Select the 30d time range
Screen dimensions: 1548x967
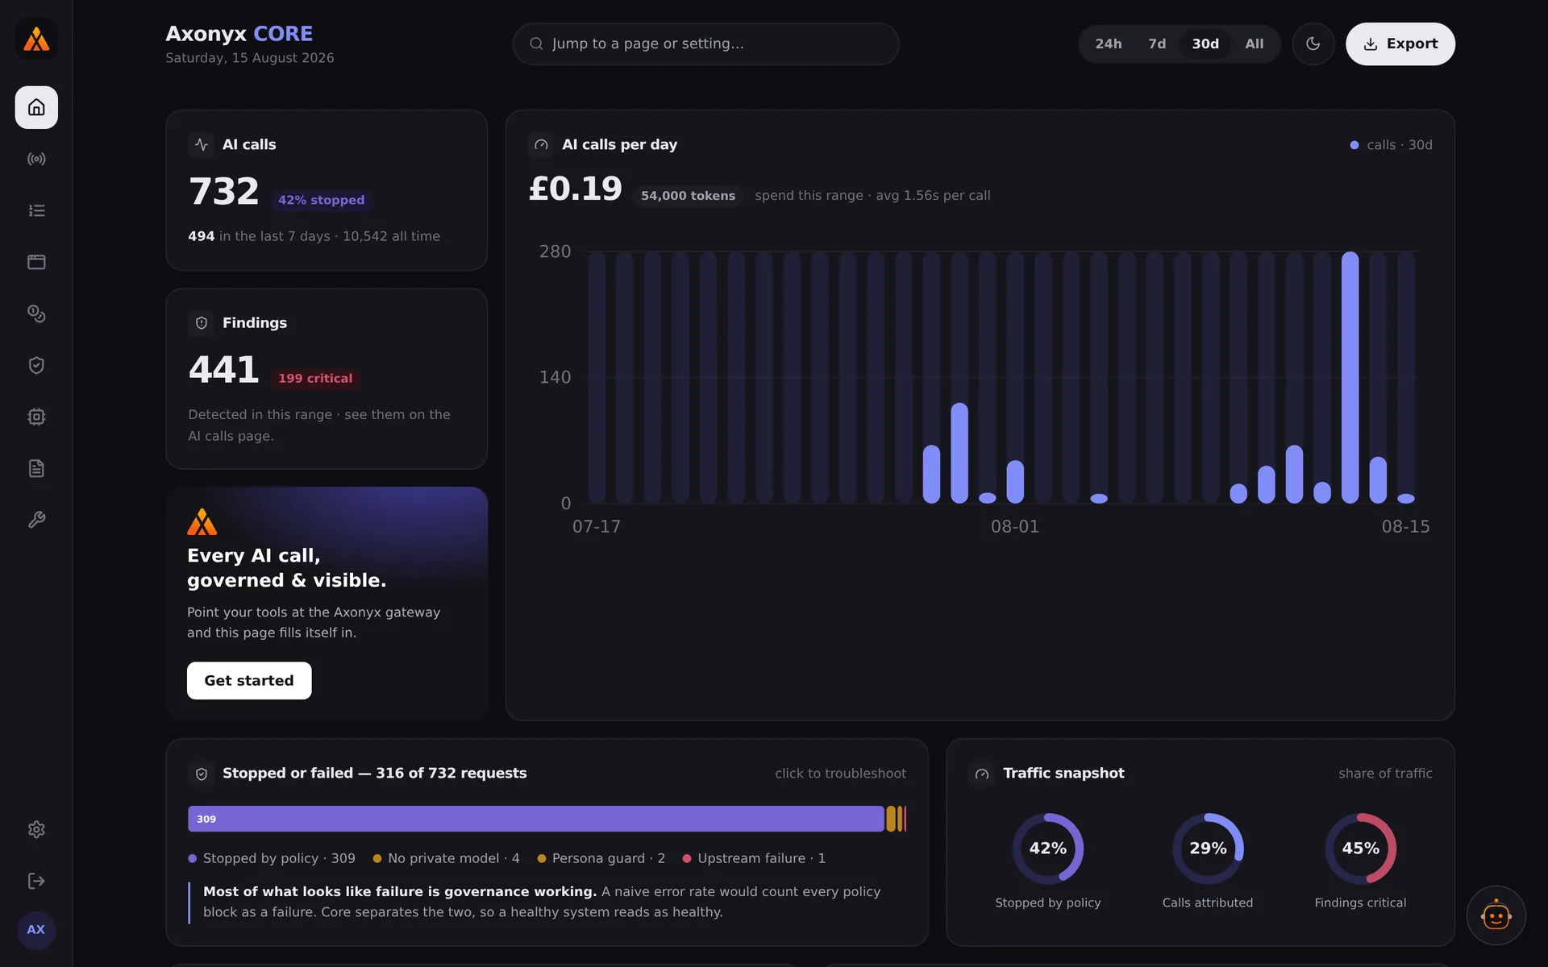click(x=1205, y=44)
